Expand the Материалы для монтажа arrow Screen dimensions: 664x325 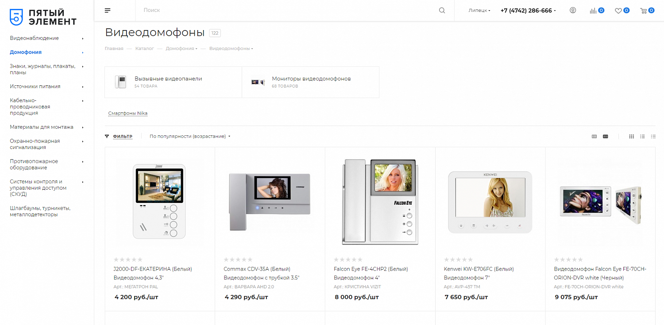point(83,127)
